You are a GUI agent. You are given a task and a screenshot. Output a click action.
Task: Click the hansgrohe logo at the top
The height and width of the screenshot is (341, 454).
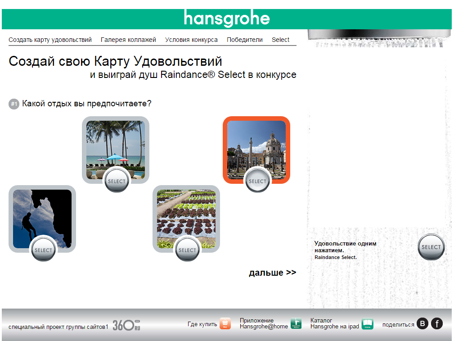pyautogui.click(x=227, y=19)
